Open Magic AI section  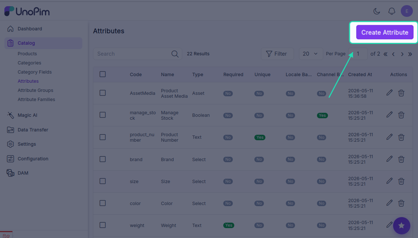tap(43, 115)
